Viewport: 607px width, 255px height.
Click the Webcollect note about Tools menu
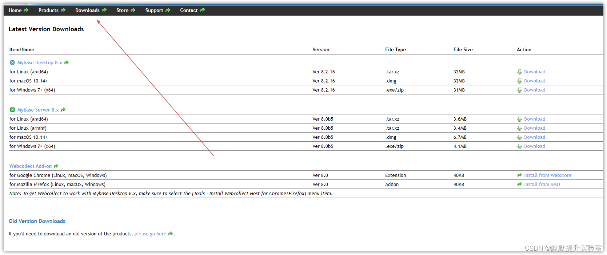tap(171, 193)
